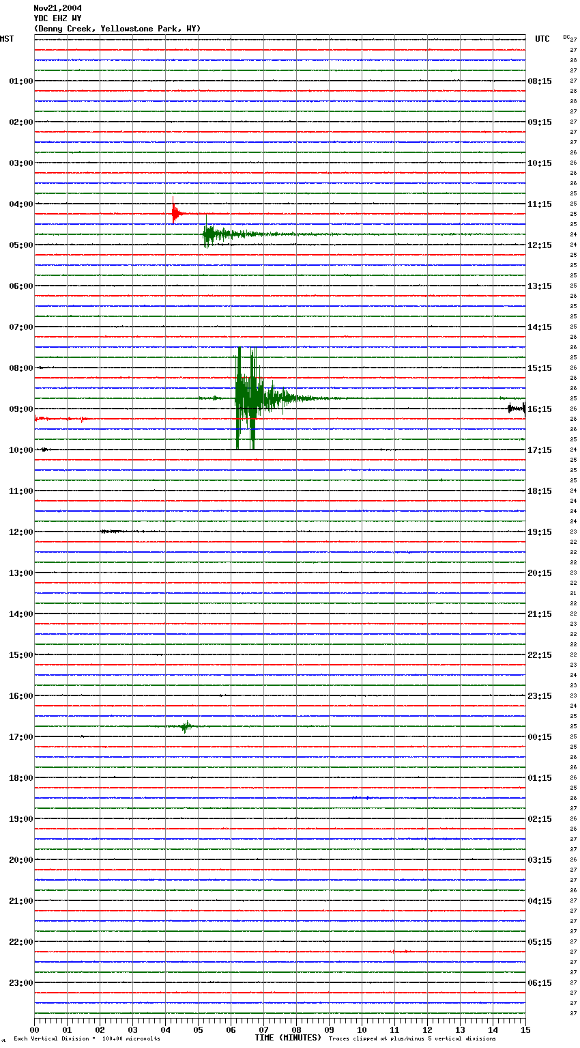This screenshot has width=580, height=1048.
Task: Click the bottom axis minute tick "00"
Action: pos(34,1030)
